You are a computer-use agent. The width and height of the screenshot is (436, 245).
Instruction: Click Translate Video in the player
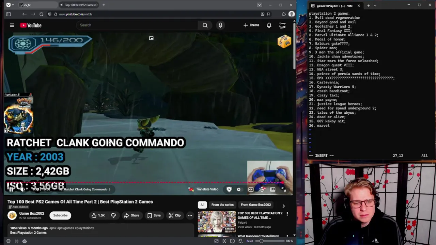pyautogui.click(x=203, y=189)
